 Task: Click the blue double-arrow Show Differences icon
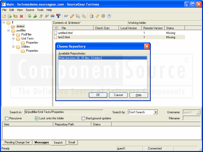click(53, 16)
